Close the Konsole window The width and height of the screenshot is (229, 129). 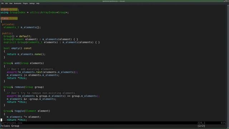pyautogui.click(x=228, y=1)
